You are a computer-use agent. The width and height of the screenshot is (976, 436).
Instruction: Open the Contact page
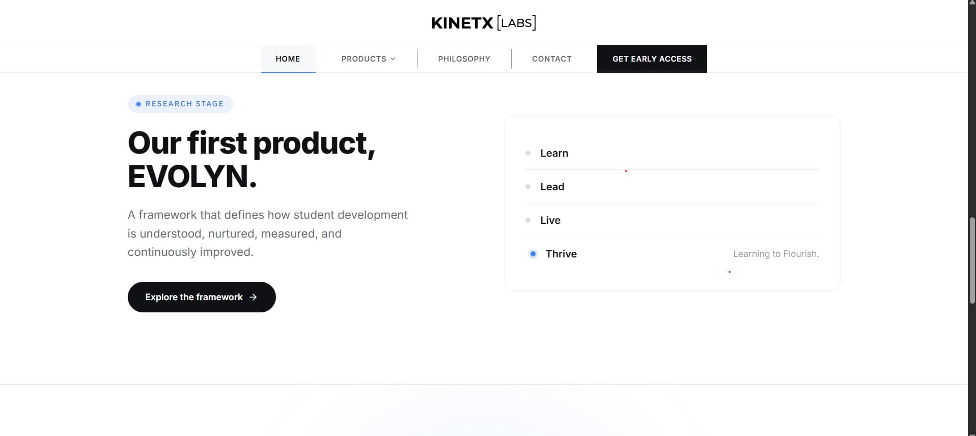pos(551,59)
